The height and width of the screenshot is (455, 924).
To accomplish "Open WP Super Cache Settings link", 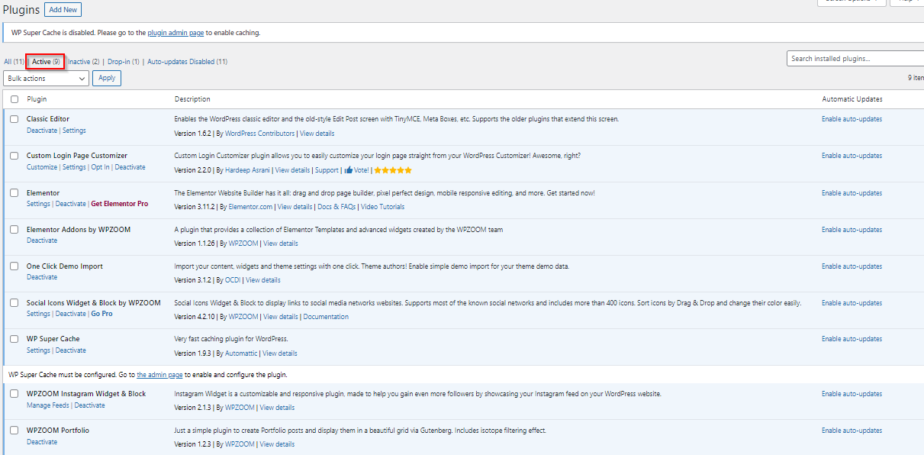I will (x=38, y=350).
